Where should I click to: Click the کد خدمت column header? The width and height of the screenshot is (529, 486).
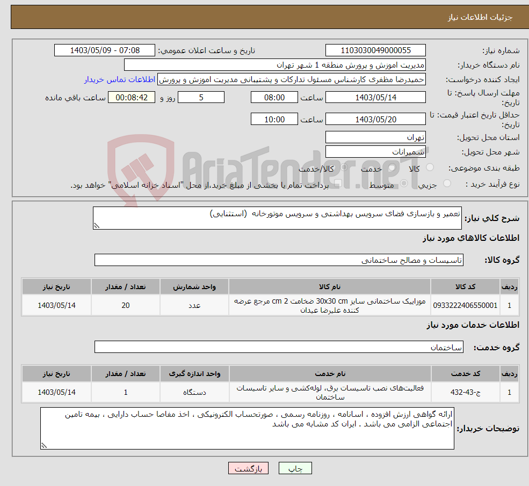(465, 374)
